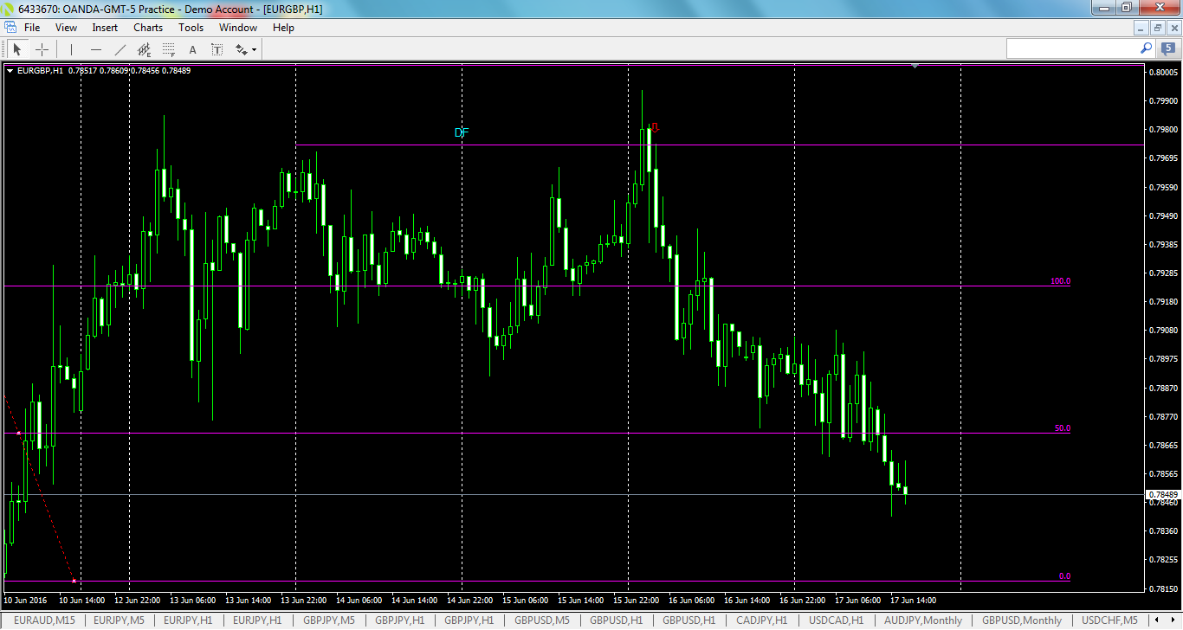This screenshot has width=1183, height=630.
Task: Activate the Equidistant Channel tool
Action: (143, 49)
